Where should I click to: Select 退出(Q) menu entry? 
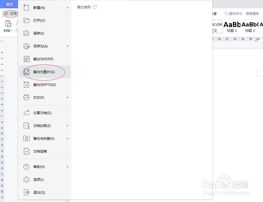click(45, 192)
